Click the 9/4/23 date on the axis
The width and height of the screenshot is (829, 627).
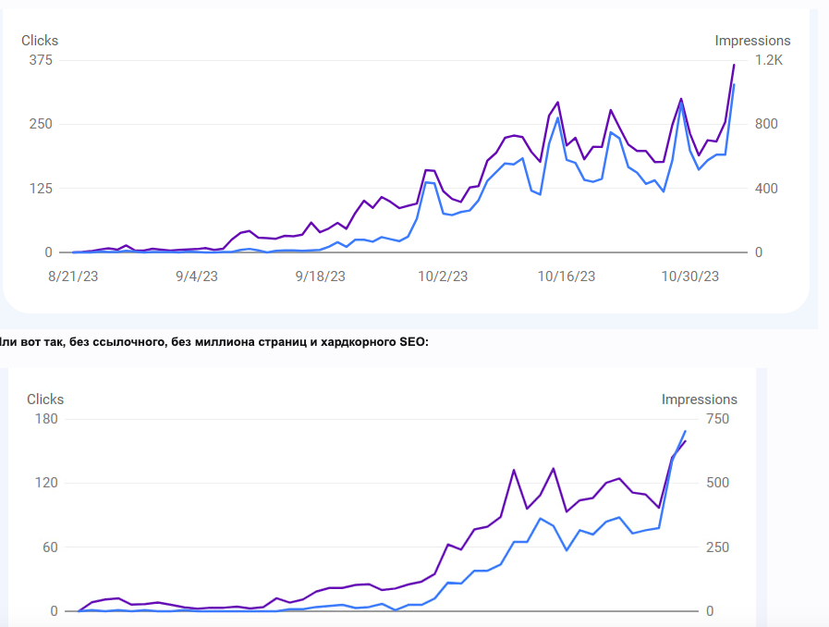196,276
